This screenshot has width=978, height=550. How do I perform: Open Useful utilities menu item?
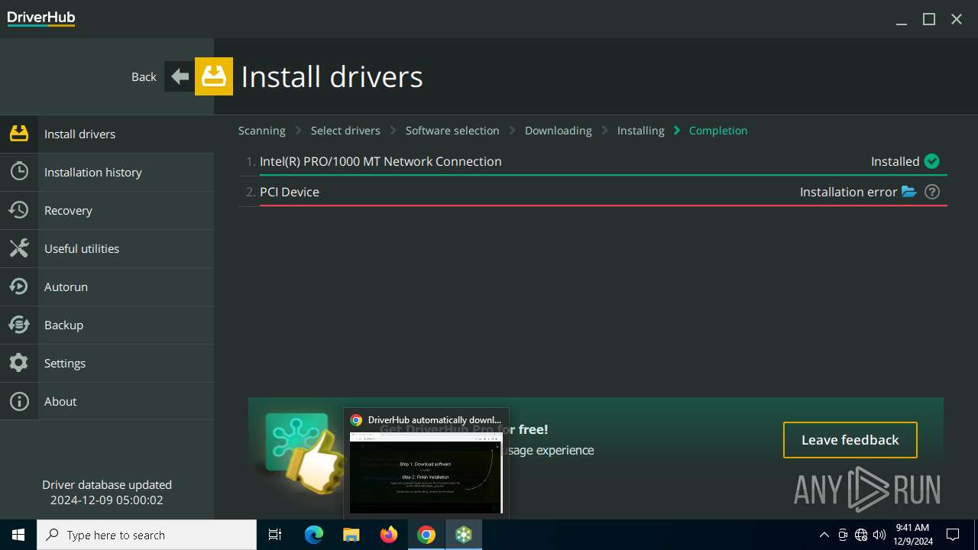coord(107,248)
